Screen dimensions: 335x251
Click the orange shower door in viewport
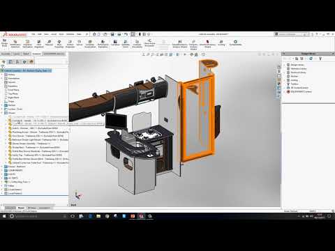[198, 119]
